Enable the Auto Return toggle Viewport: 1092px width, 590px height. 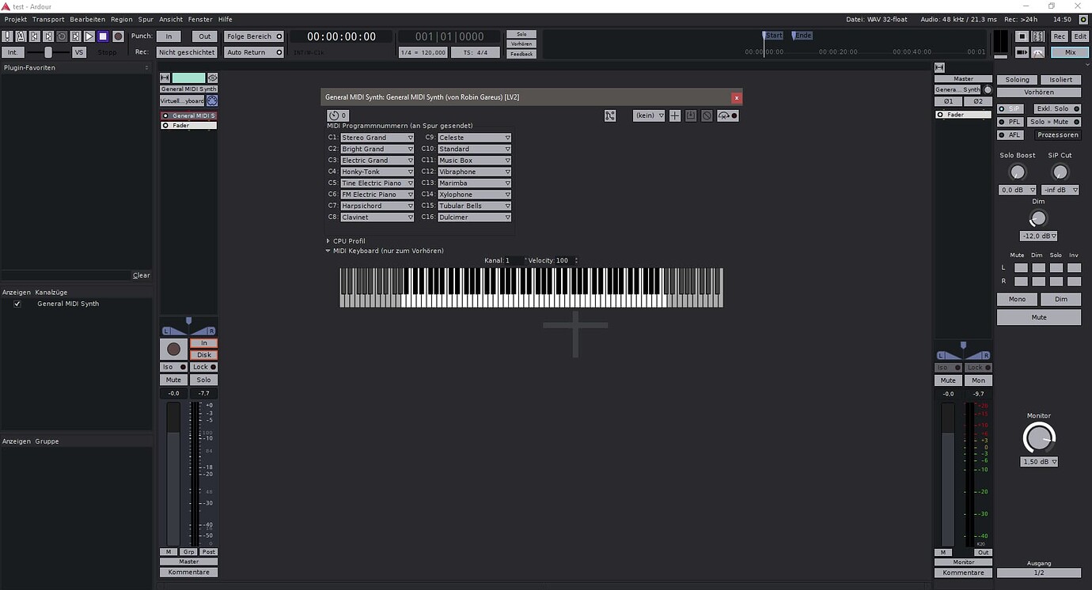pyautogui.click(x=254, y=52)
